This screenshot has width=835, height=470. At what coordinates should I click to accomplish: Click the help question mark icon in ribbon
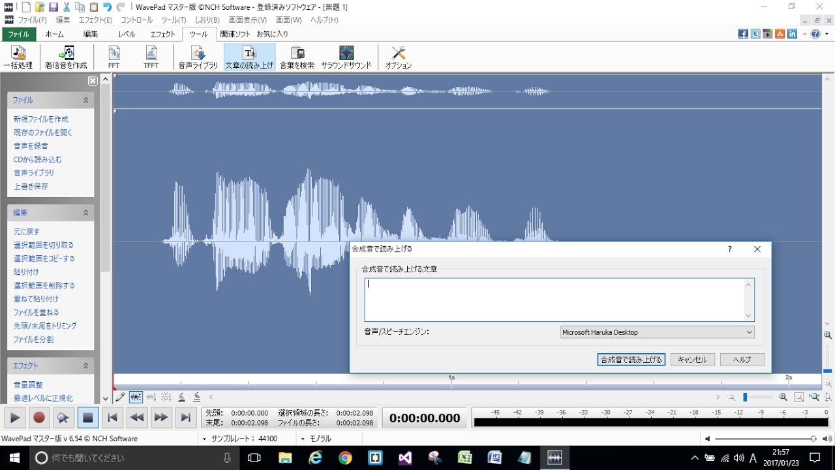[x=815, y=34]
